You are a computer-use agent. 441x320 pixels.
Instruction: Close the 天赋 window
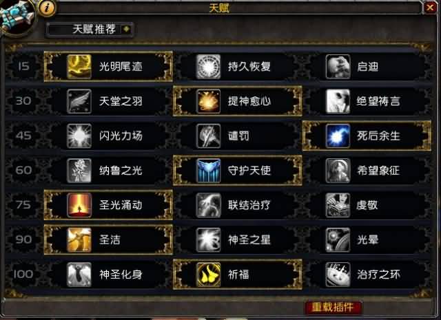click(x=429, y=8)
